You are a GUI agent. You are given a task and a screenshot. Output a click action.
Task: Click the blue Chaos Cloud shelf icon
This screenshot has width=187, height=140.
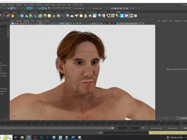122,16
